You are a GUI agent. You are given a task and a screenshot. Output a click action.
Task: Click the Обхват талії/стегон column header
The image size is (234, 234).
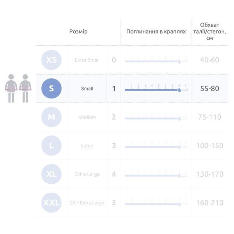point(210,31)
